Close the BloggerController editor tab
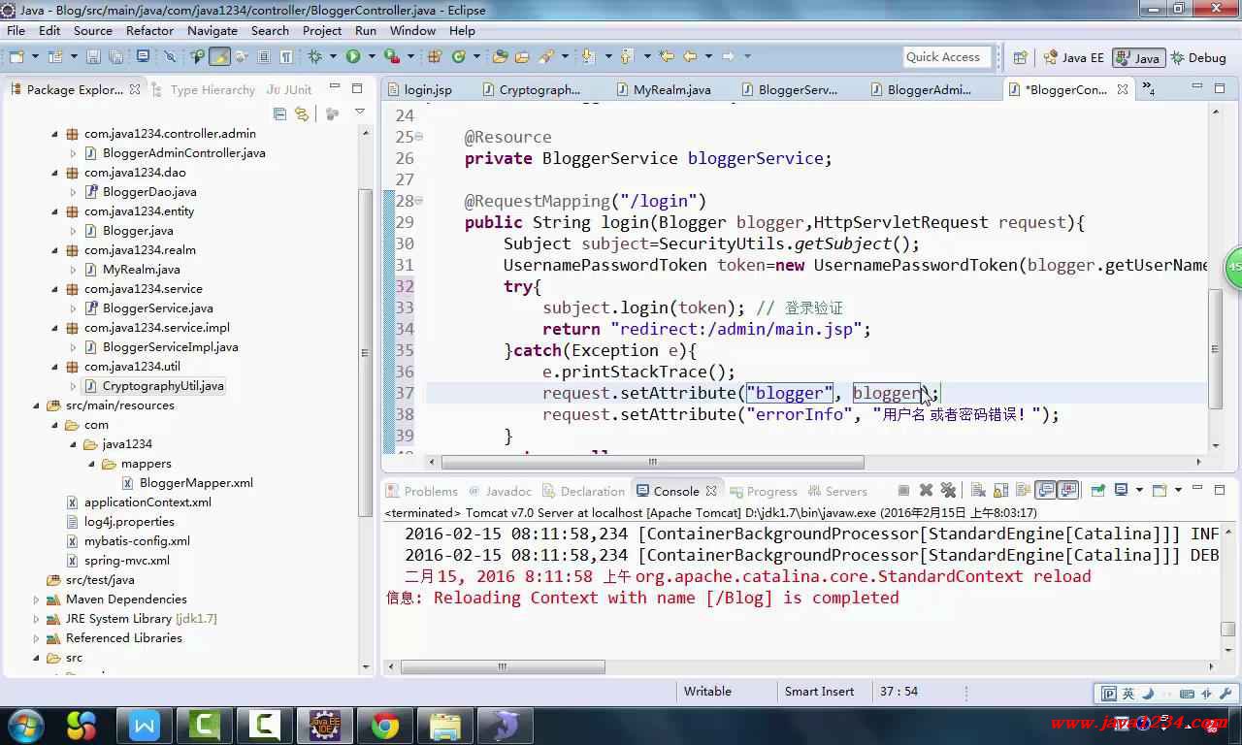This screenshot has height=745, width=1242. coord(1123,89)
